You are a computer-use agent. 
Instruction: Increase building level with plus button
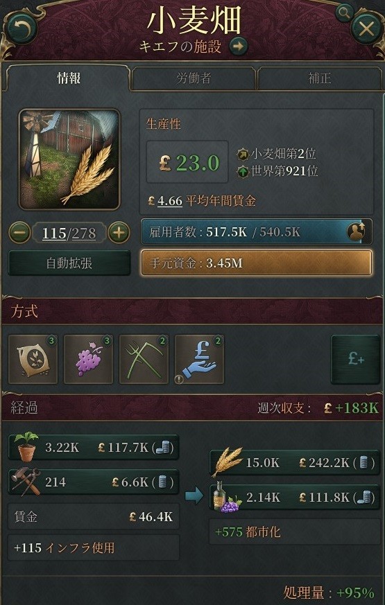click(x=119, y=233)
